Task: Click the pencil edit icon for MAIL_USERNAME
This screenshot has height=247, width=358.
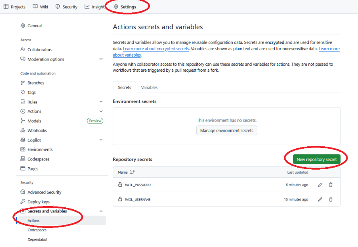Action: click(x=320, y=199)
